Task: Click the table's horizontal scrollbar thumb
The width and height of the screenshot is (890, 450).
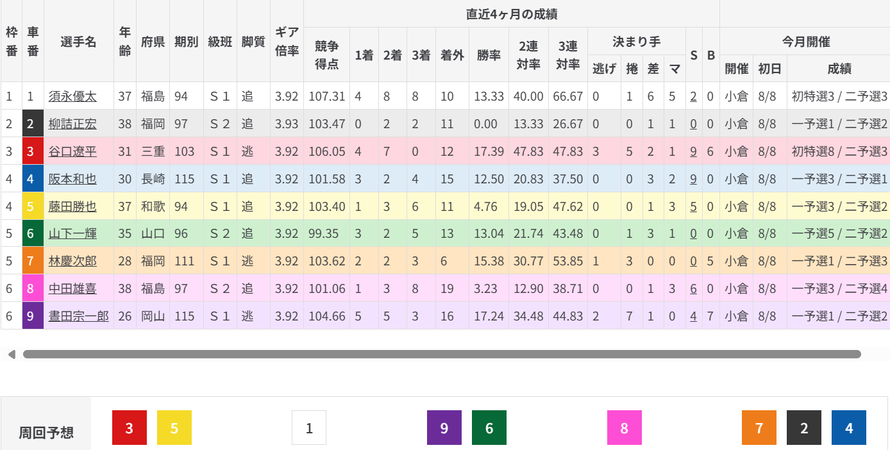Action: 442,354
